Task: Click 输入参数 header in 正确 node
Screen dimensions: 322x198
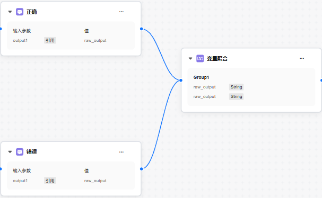Action: 22,31
